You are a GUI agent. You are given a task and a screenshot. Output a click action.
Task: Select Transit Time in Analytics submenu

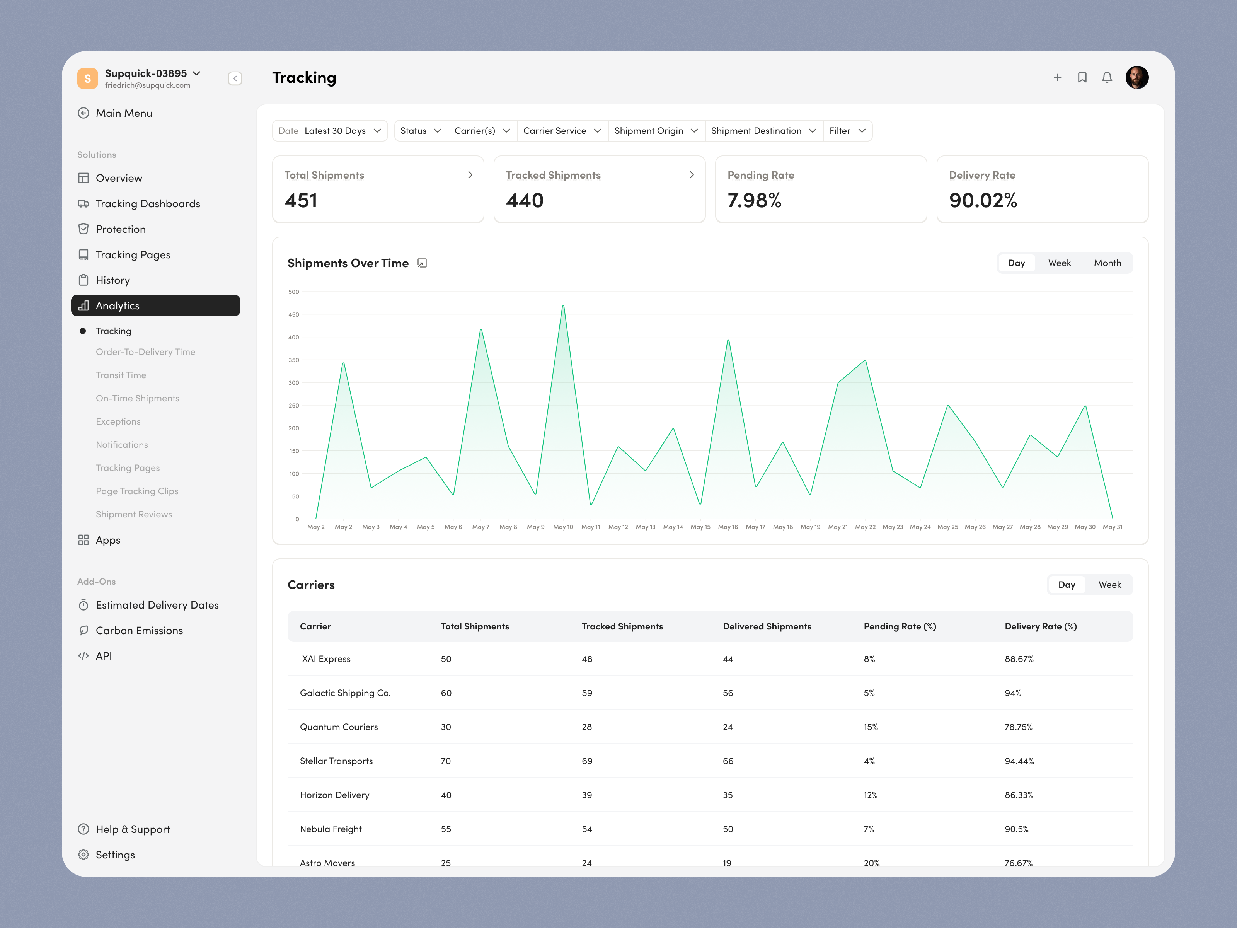point(121,375)
